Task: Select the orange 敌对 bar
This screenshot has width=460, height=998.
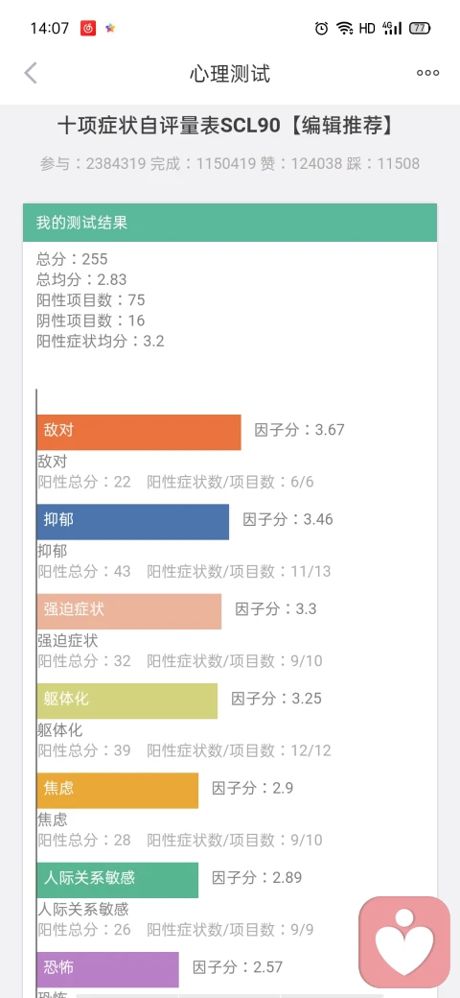Action: click(x=139, y=432)
